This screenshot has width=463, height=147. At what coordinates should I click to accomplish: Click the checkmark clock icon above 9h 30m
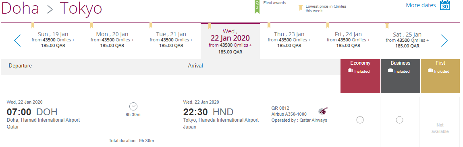(133, 106)
